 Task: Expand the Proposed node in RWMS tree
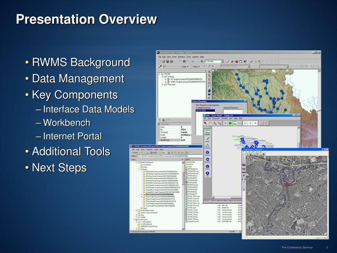click(163, 85)
